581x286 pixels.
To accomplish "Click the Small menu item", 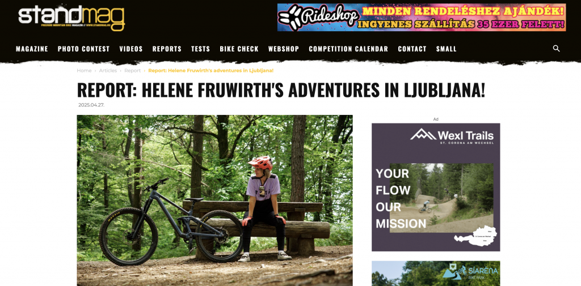I will 446,49.
